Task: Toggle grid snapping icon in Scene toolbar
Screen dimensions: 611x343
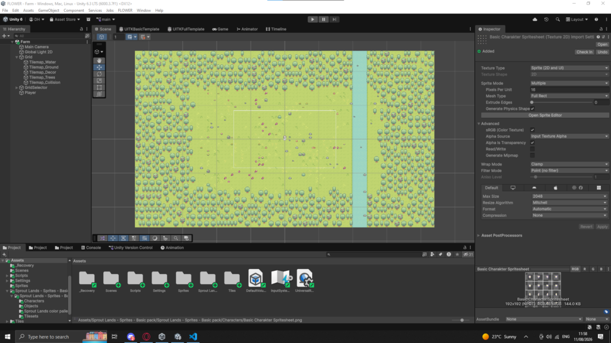Action: [129, 37]
